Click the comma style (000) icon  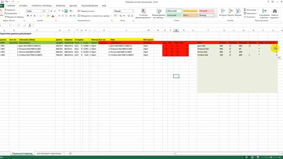click(x=124, y=16)
